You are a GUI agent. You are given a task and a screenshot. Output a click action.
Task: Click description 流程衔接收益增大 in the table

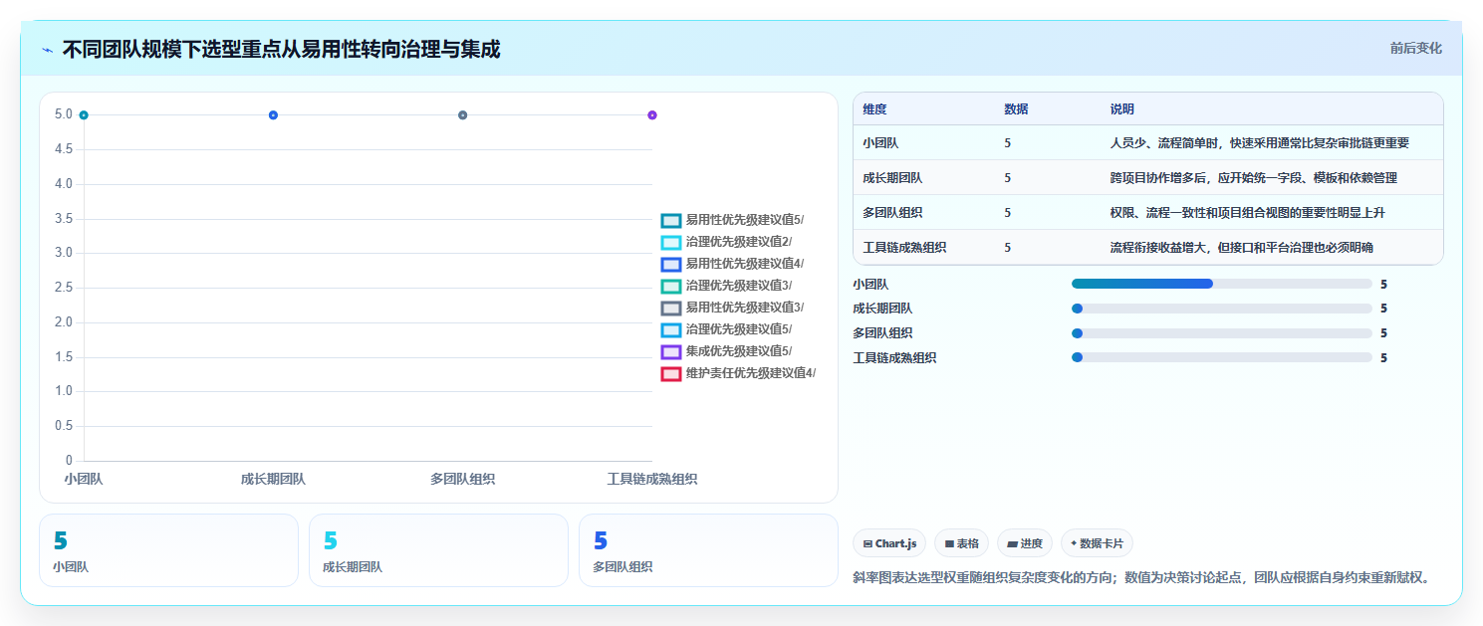point(1242,248)
